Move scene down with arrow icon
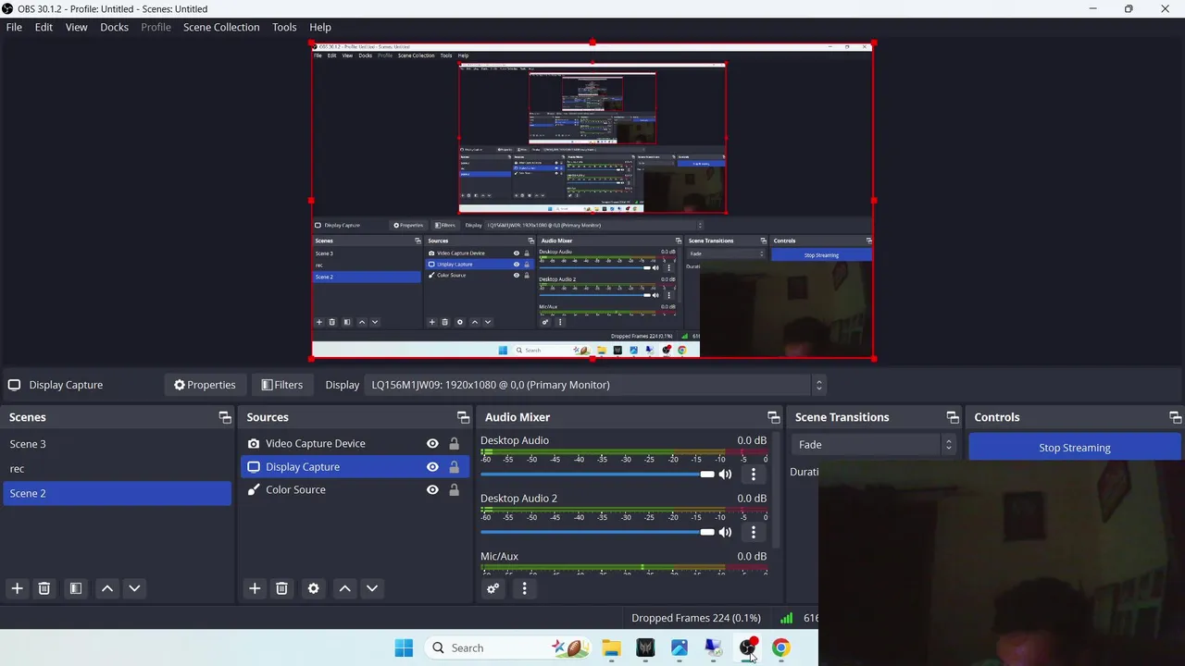 (134, 588)
